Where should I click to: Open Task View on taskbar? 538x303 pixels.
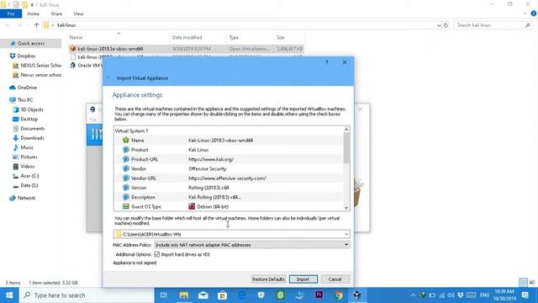[x=164, y=295]
